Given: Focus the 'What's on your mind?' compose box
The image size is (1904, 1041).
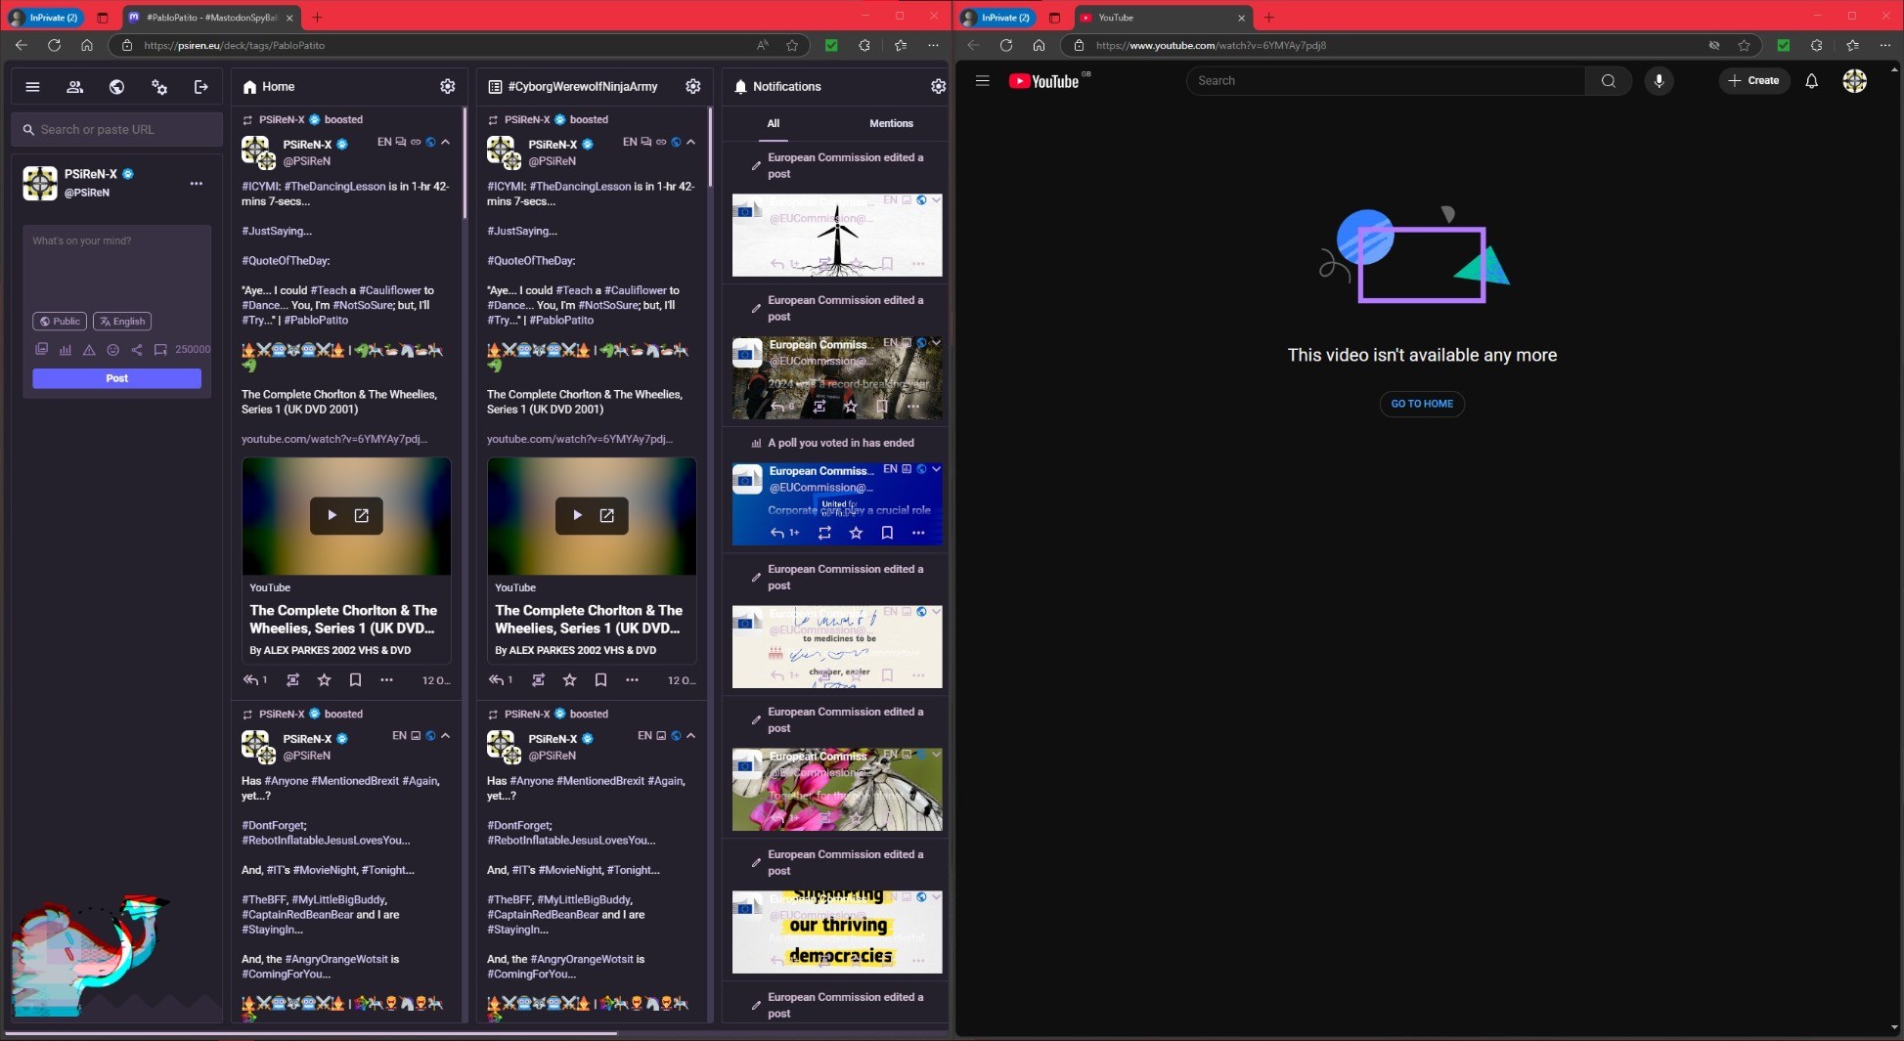Looking at the screenshot, I should (x=116, y=266).
